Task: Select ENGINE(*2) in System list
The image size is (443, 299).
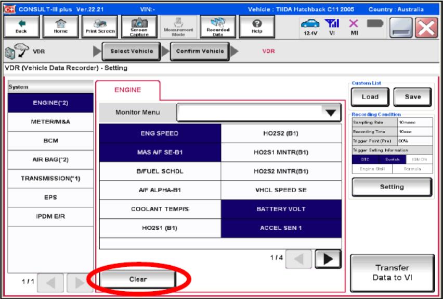Action: click(50, 103)
